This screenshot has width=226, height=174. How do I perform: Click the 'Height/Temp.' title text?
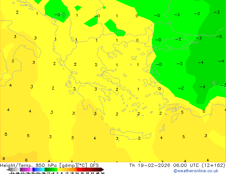16,165
